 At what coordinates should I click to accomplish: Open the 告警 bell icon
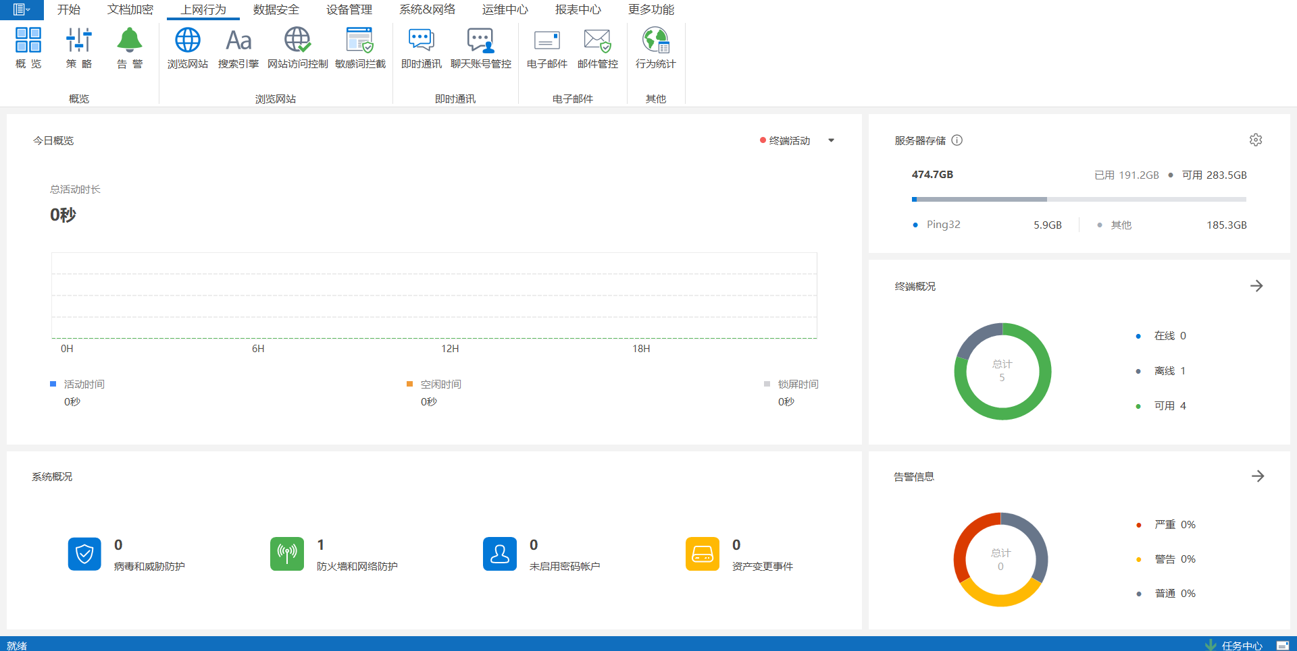130,41
